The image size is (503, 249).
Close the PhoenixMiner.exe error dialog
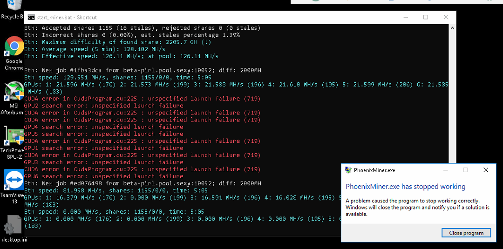point(486,170)
